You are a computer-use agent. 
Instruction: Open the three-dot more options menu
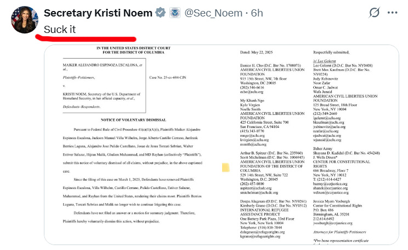pos(393,13)
